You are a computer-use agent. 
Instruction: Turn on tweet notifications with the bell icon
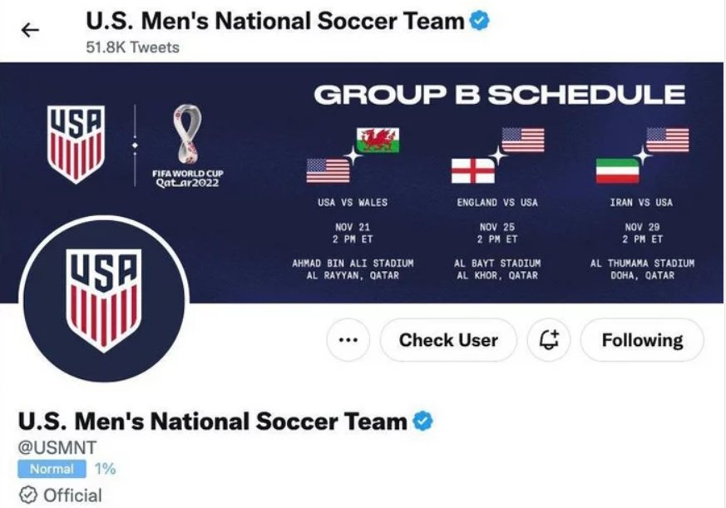549,340
